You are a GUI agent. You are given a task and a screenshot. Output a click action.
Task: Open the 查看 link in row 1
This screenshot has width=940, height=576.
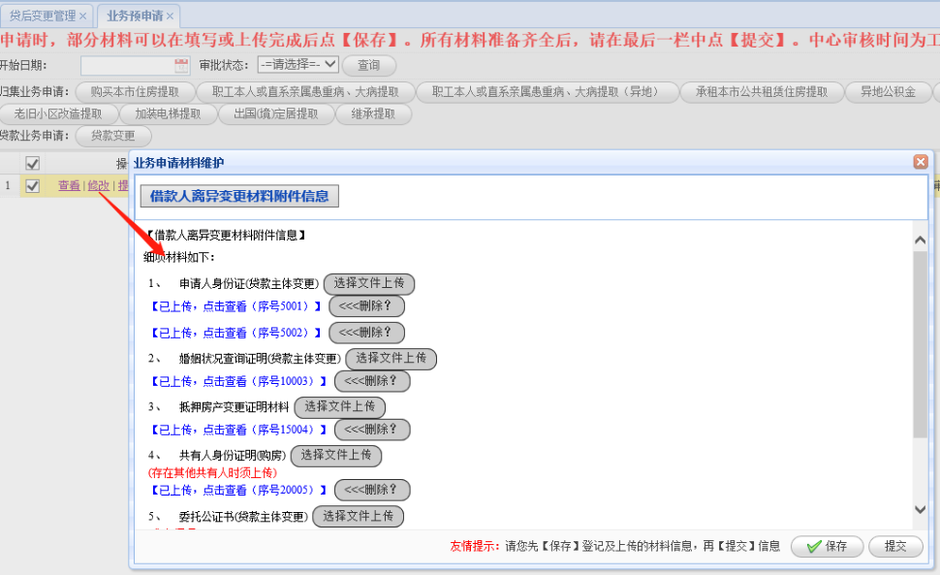pos(69,185)
